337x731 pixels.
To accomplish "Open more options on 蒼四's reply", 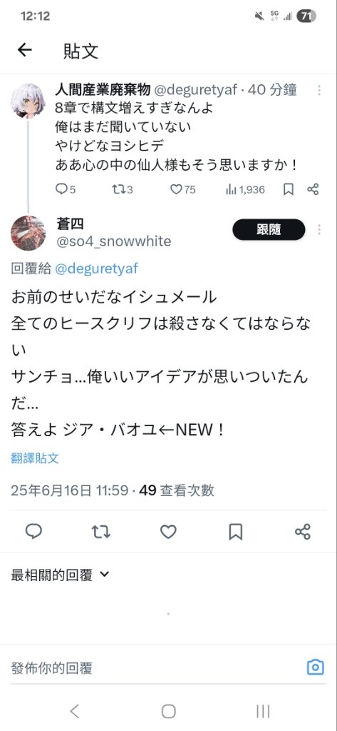I will point(319,229).
